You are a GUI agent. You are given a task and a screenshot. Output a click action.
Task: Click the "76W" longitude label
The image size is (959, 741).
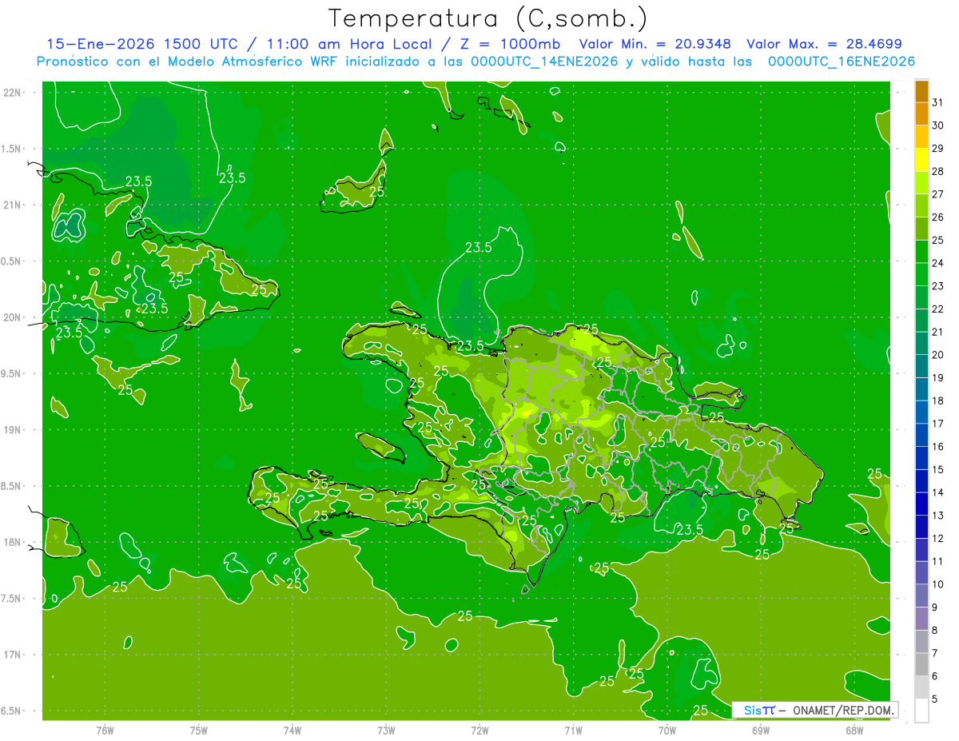[x=105, y=730]
